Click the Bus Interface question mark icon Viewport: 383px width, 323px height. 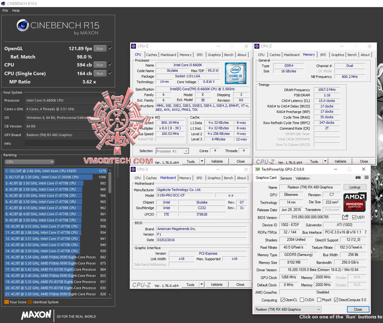365,232
